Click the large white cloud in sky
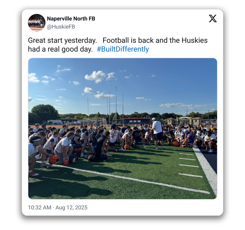This screenshot has width=245, height=230. pos(96,76)
